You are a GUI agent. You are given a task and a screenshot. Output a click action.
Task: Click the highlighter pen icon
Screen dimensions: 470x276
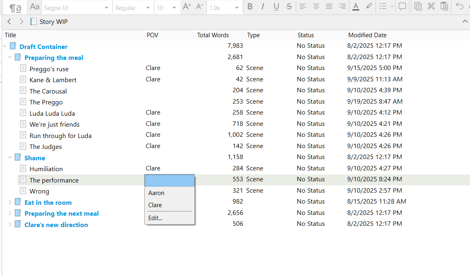pos(369,6)
